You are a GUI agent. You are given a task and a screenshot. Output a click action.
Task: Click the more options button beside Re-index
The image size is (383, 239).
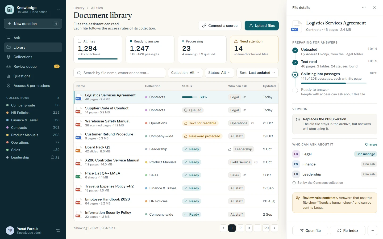[x=372, y=231]
